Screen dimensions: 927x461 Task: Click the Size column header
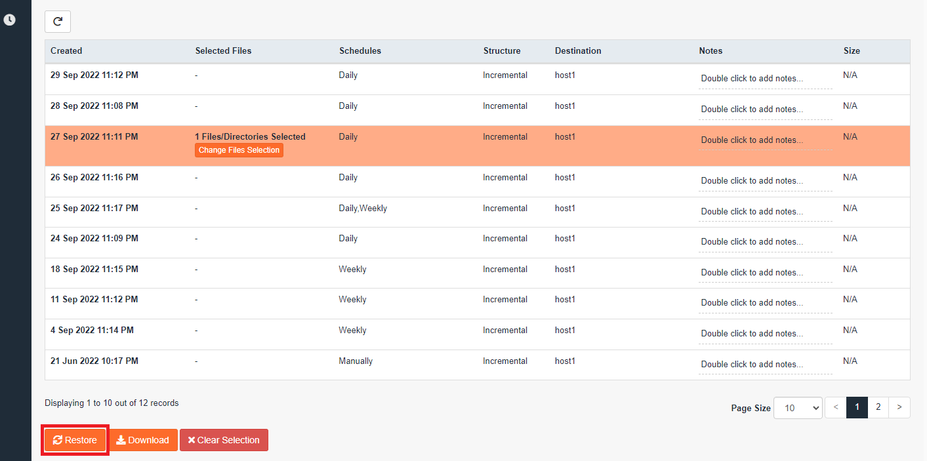(852, 50)
